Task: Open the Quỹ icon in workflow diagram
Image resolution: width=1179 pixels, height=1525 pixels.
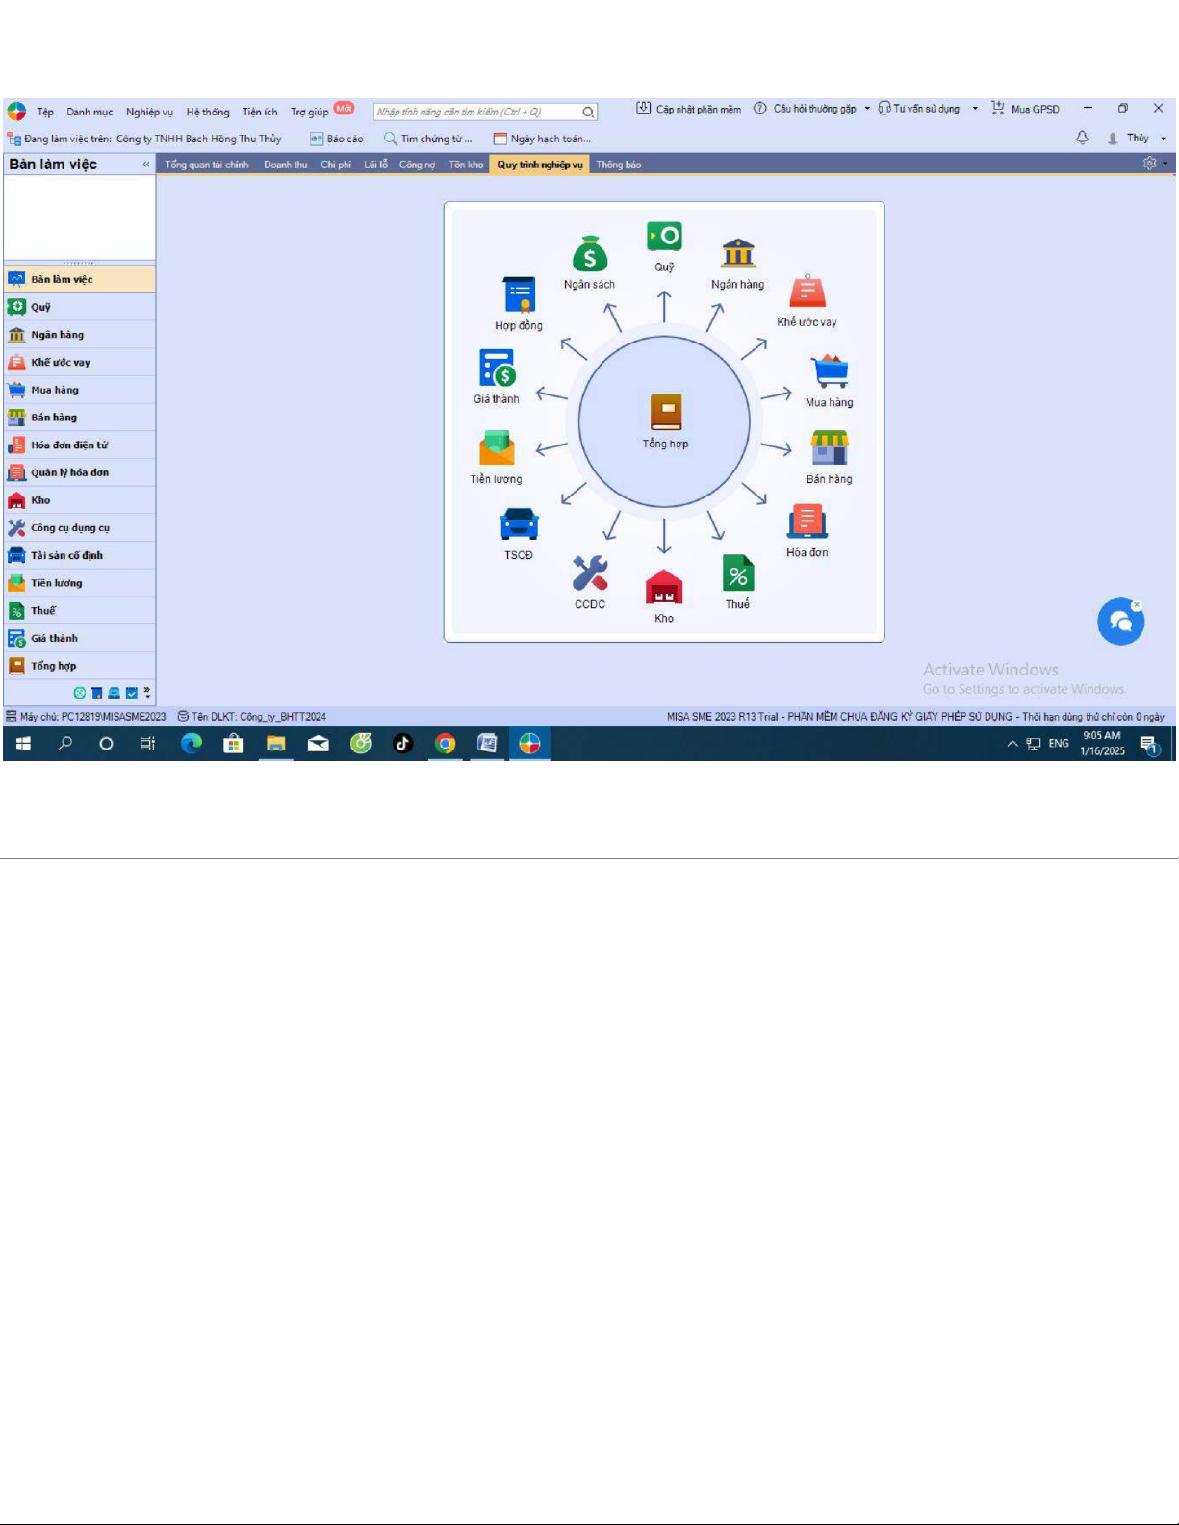Action: click(x=664, y=237)
